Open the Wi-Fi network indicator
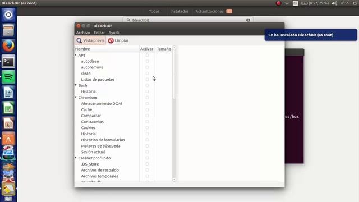The height and width of the screenshot is (202, 359). pyautogui.click(x=287, y=3)
